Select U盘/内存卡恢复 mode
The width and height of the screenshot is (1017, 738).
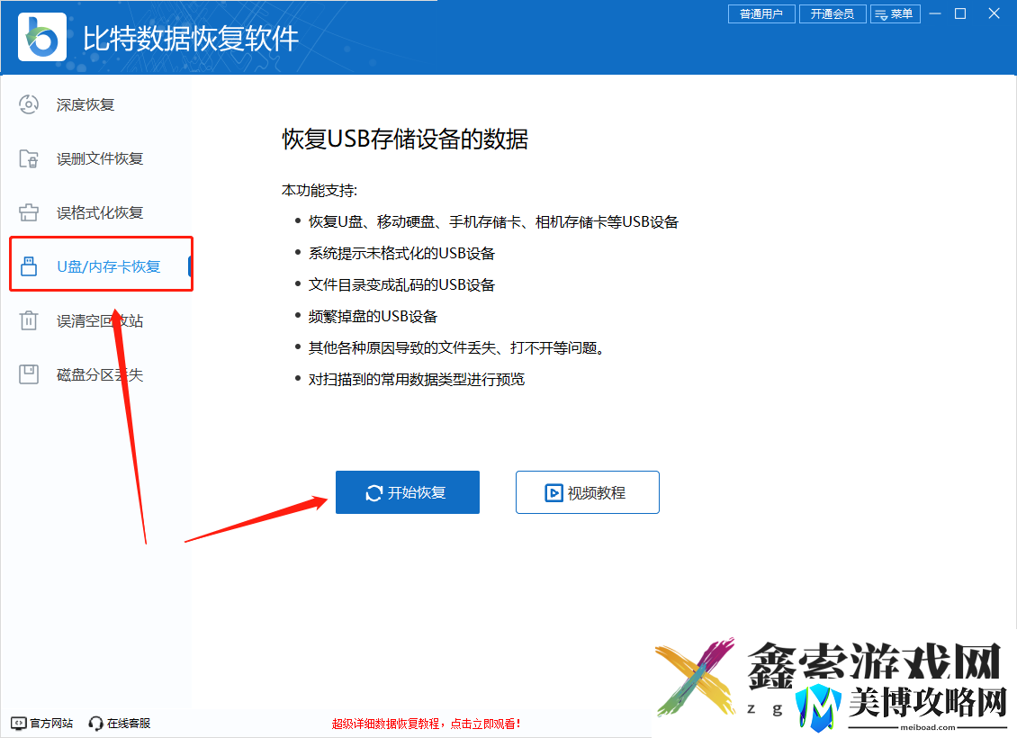(101, 265)
